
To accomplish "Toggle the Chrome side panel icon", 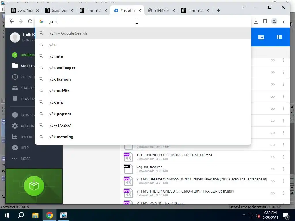I will pos(265,21).
